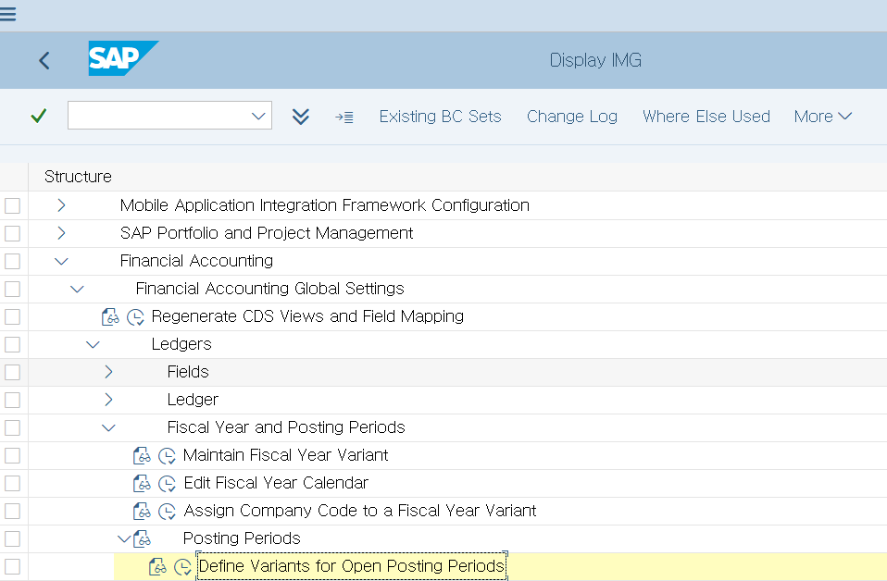This screenshot has height=581, width=887.
Task: Collapse the Ledgers node
Action: (93, 344)
